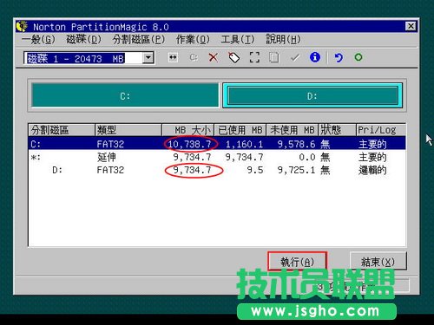
Task: Open the 分割磁區(P) menu
Action: click(x=139, y=40)
